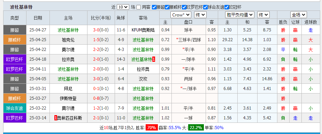Click the 2-2(0-2) score

101,50
